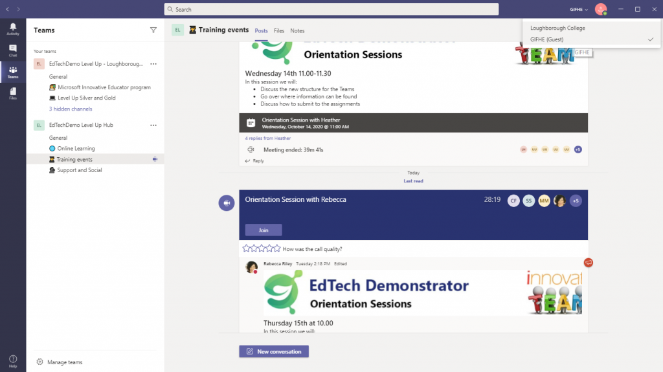Click the meeting video avatar icon
Image resolution: width=663 pixels, height=372 pixels.
(x=227, y=203)
